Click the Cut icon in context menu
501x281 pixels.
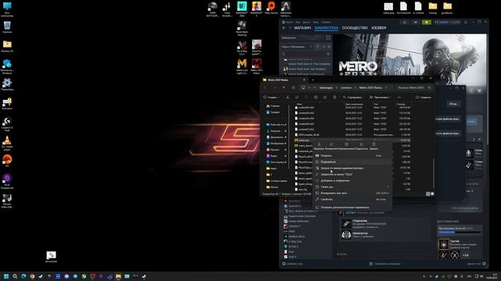point(319,145)
